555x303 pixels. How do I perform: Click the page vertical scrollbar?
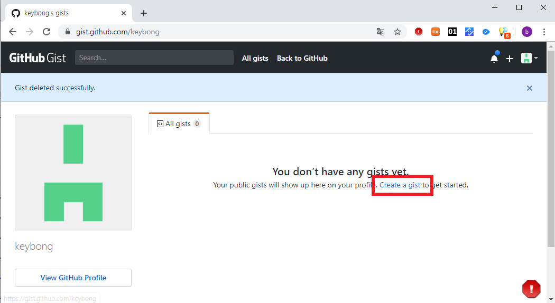[x=551, y=148]
